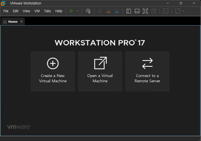Expand the stretch options dropdown arrow
201x141 pixels.
pos(183,11)
